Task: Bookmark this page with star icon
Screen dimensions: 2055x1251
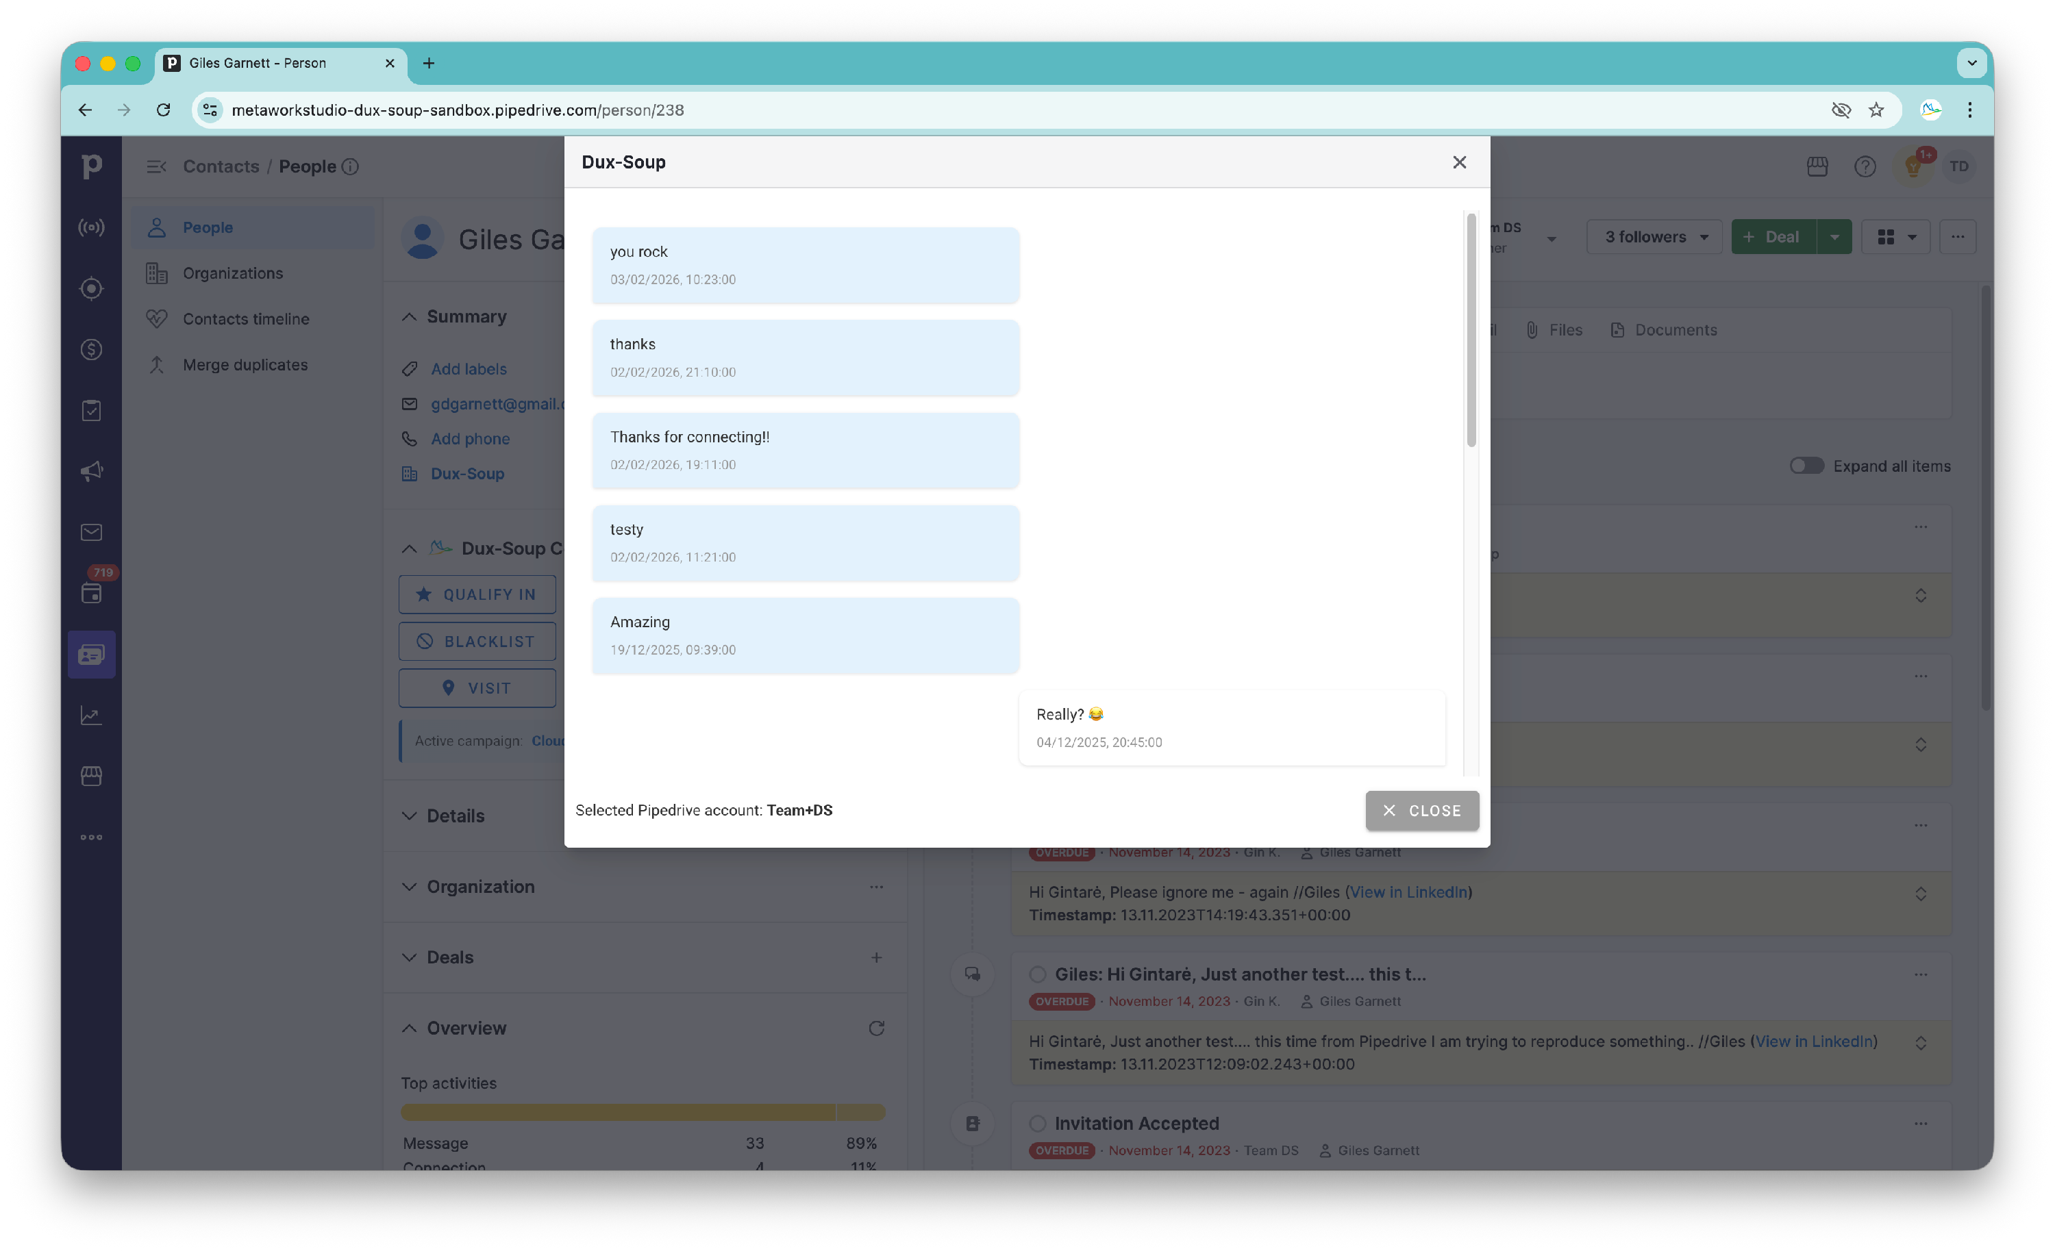Action: point(1876,110)
